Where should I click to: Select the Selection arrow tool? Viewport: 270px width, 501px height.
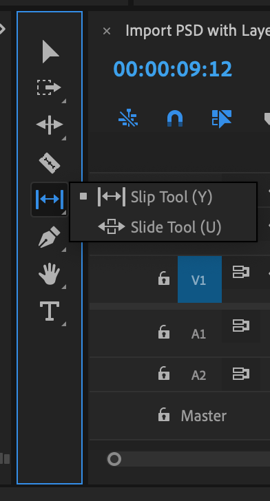click(x=50, y=52)
